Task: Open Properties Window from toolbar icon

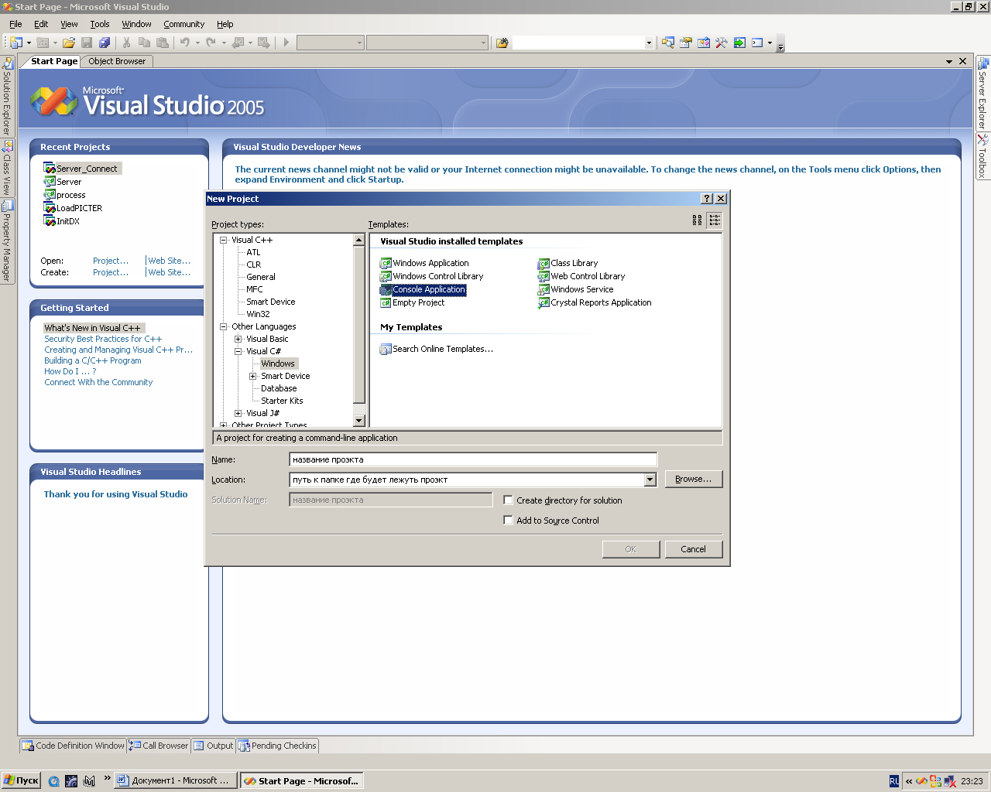Action: pyautogui.click(x=686, y=43)
